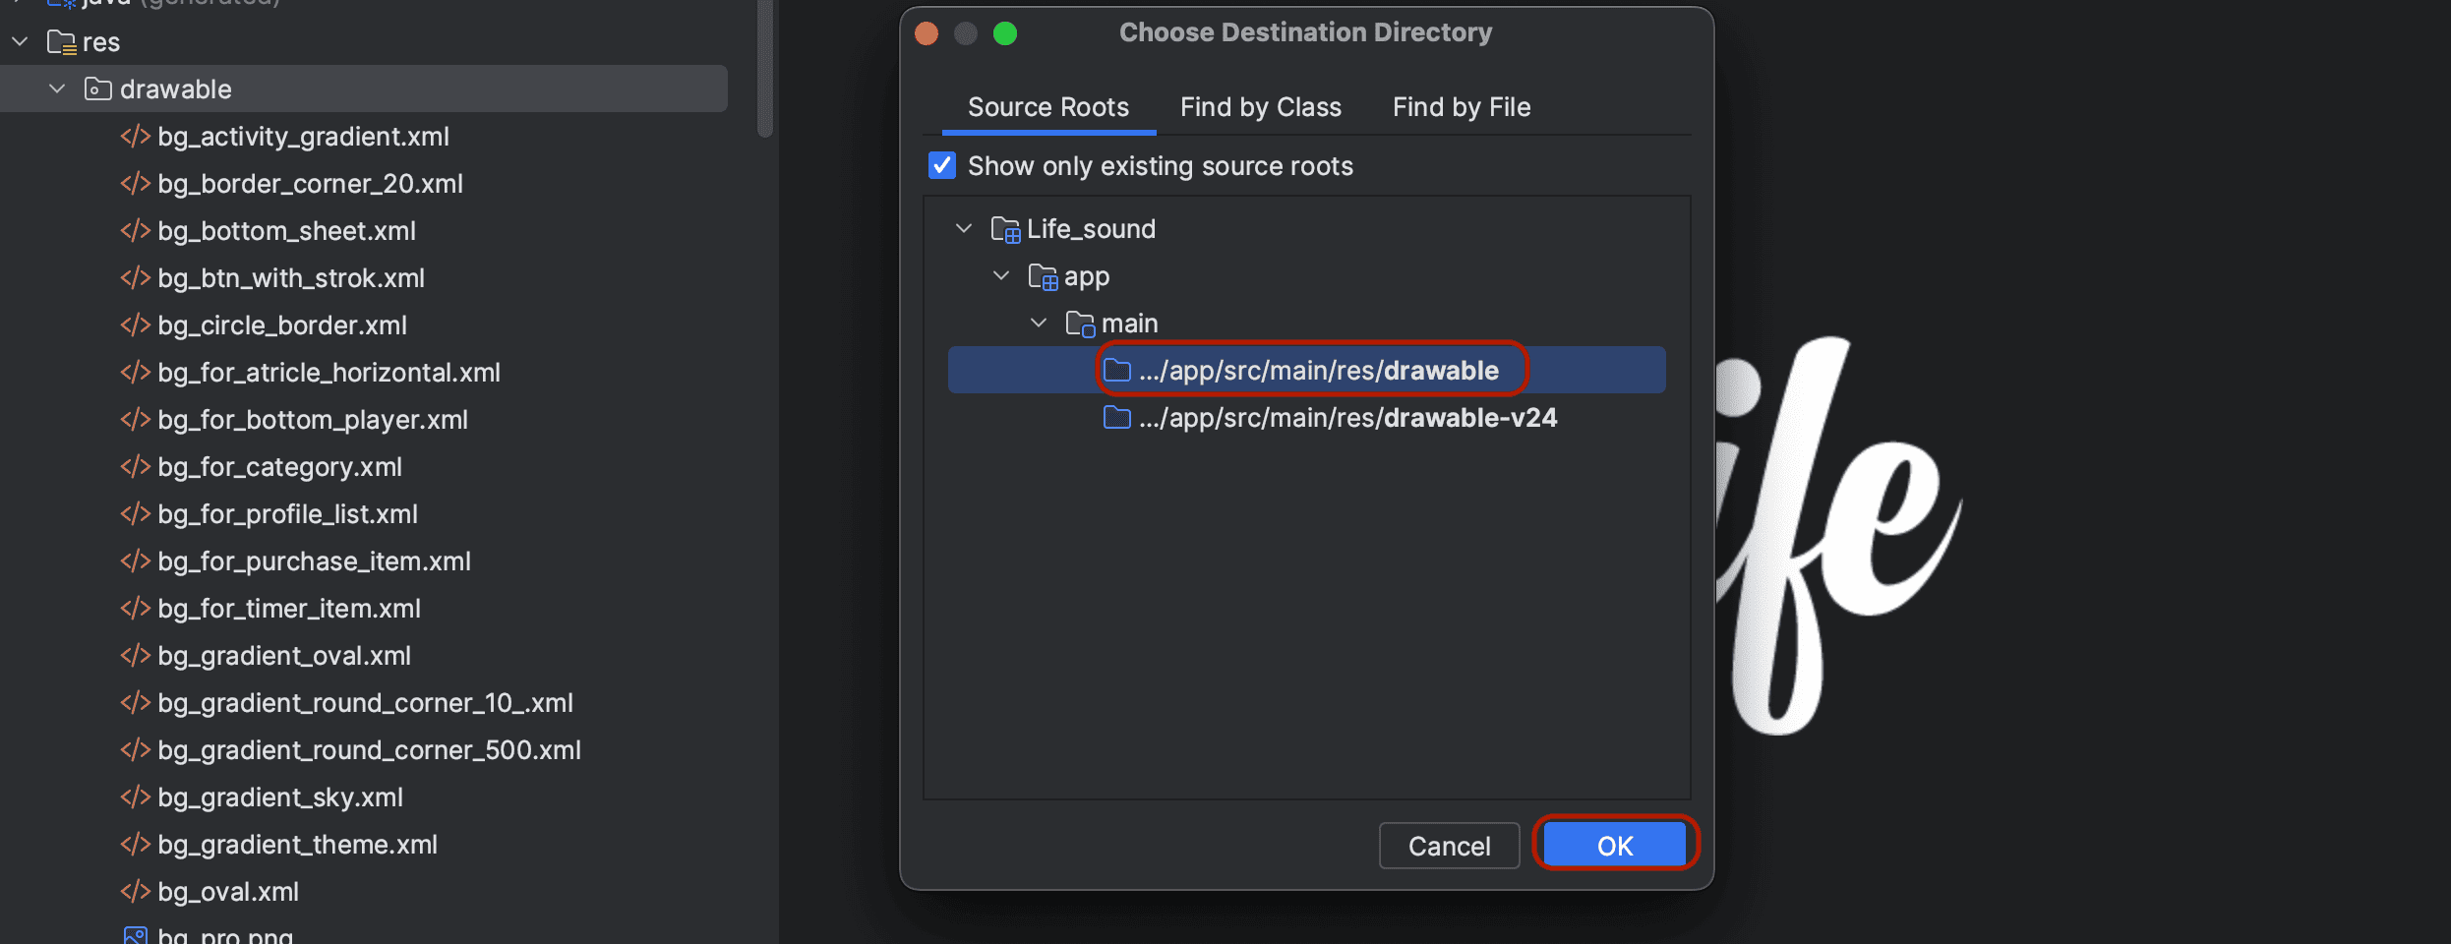Collapse the drawable folder in project tree
Image resolution: width=2451 pixels, height=944 pixels.
click(57, 89)
